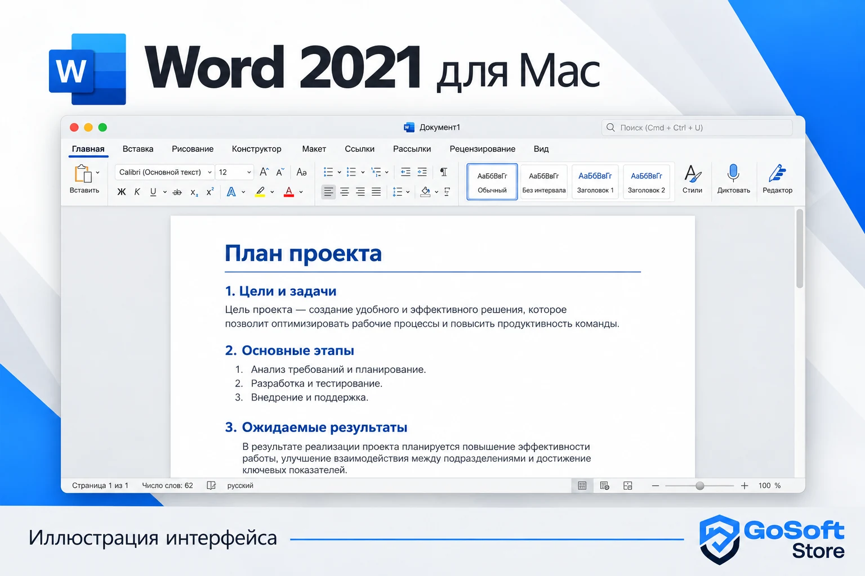865x576 pixels.
Task: Expand the numbered list options arrow
Action: pos(363,173)
